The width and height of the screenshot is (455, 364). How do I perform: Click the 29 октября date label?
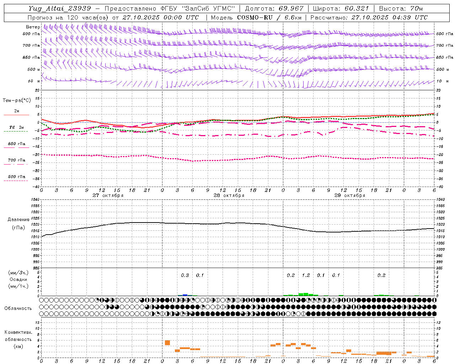click(350, 195)
